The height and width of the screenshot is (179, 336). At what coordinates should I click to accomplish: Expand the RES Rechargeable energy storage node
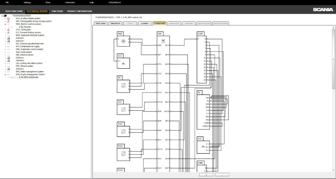pyautogui.click(x=5, y=21)
